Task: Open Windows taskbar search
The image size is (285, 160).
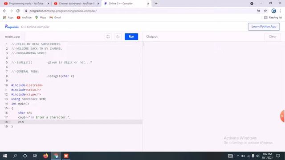Action: 15,156
